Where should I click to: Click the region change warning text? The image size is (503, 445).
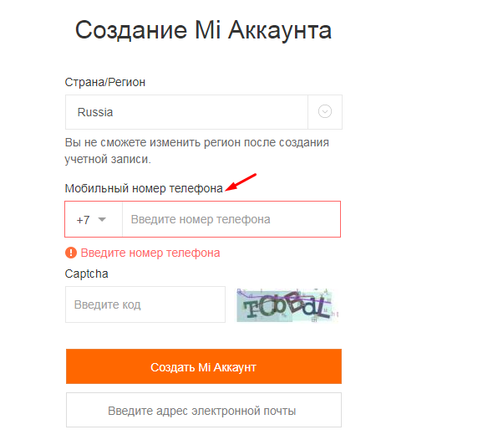pyautogui.click(x=196, y=142)
